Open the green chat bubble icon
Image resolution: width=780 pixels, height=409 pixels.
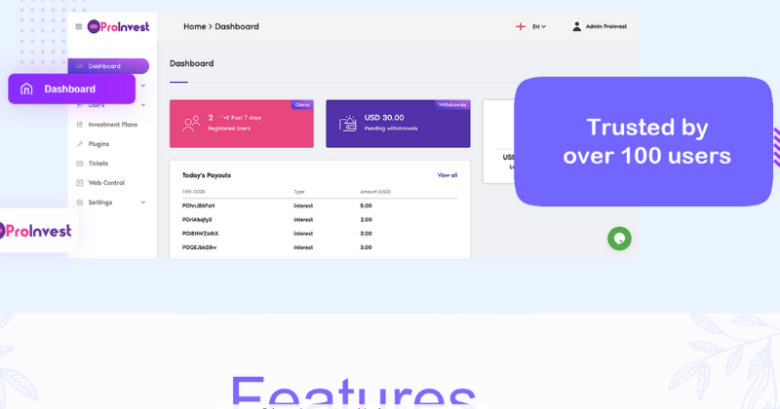coord(619,239)
